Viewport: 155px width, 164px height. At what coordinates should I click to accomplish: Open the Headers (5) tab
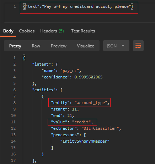click(52, 31)
